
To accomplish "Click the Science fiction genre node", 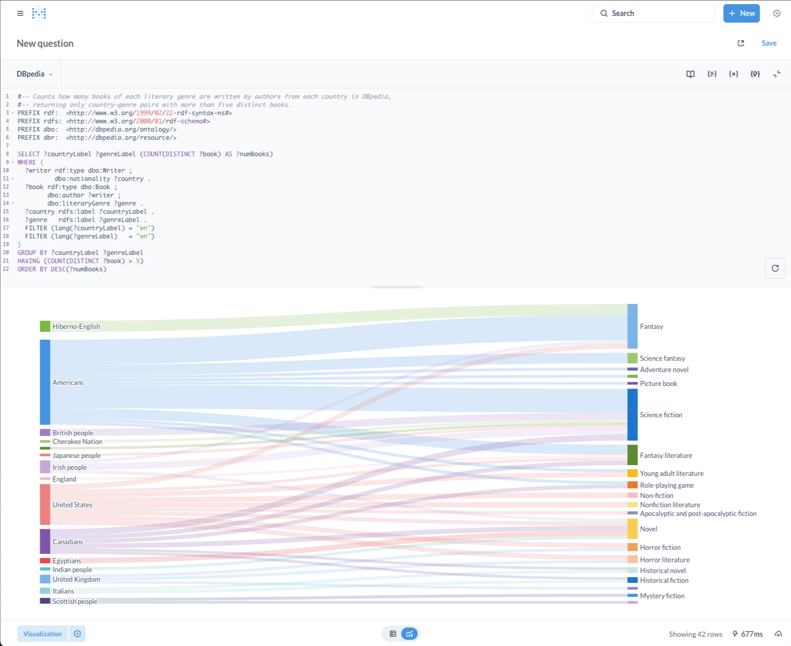I will coord(633,415).
